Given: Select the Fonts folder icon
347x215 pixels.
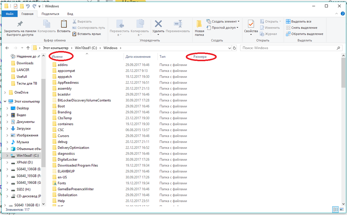Looking at the screenshot, I should pyautogui.click(x=55, y=183).
